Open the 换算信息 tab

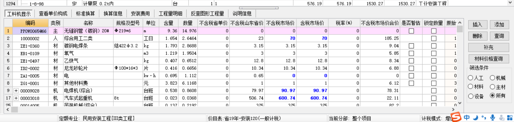click(113, 14)
